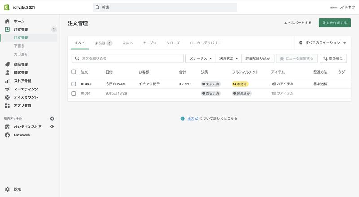The image size is (359, 197).
Task: Check the box for order #1001
Action: coord(74,93)
